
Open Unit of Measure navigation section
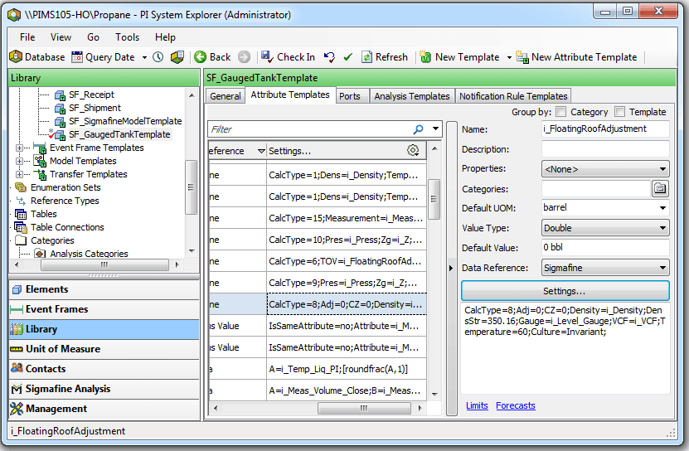(x=104, y=349)
